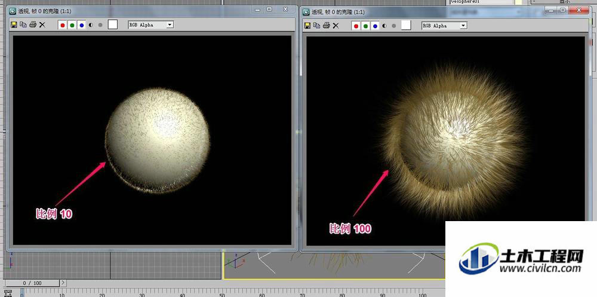Advance frame with time slider right arrow
The height and width of the screenshot is (297, 597).
(63, 283)
